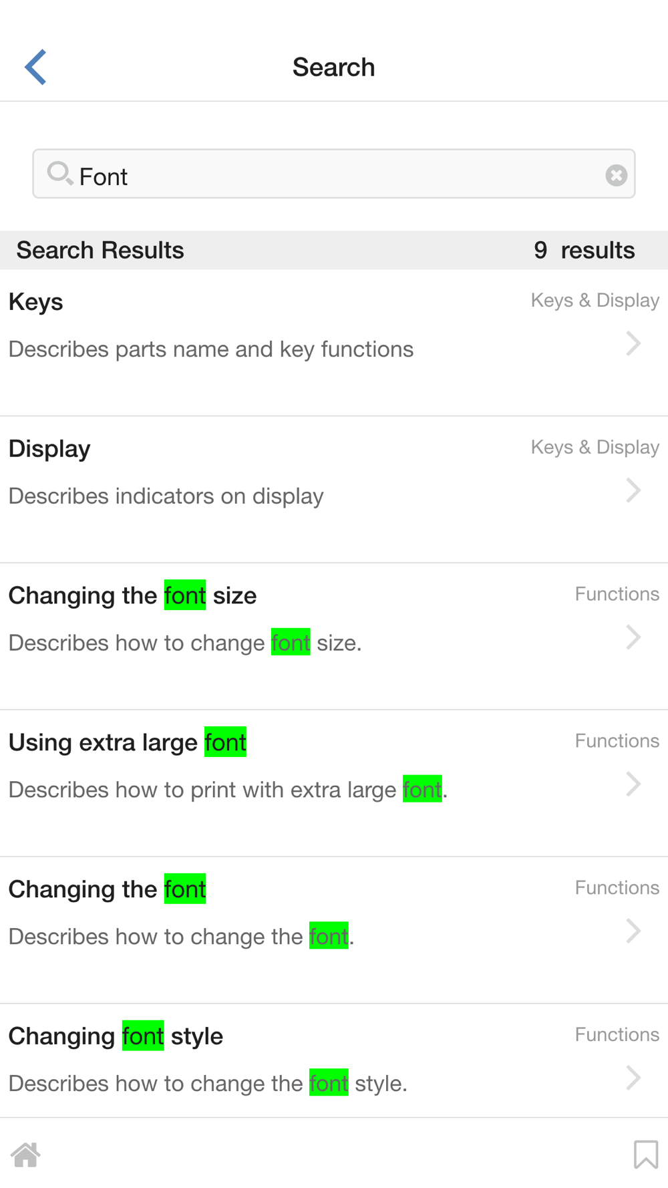Tap the back arrow icon

pyautogui.click(x=36, y=67)
